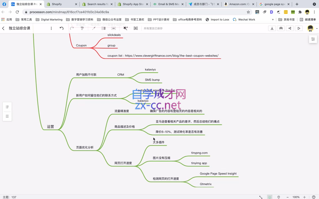Zoom in with the plus button
This screenshot has width=319, height=199.
(x=304, y=197)
